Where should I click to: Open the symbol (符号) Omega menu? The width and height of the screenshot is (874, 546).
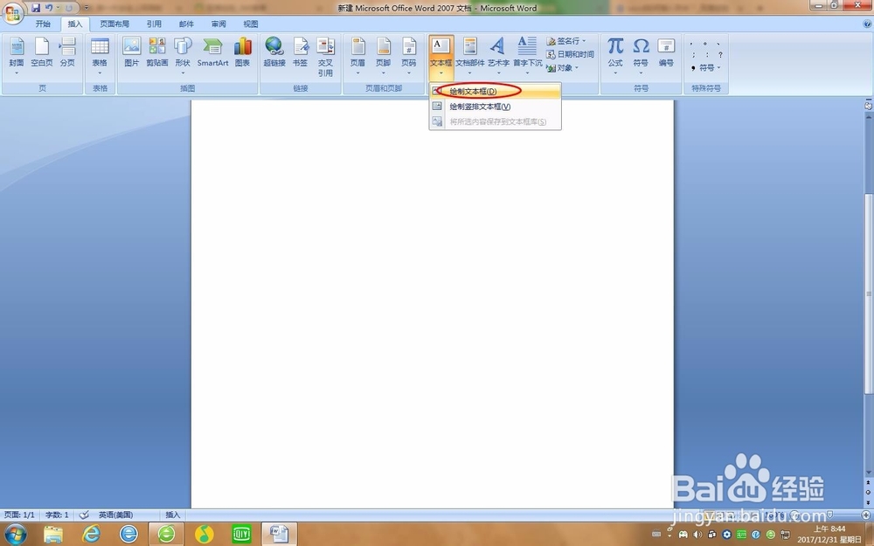pyautogui.click(x=641, y=56)
